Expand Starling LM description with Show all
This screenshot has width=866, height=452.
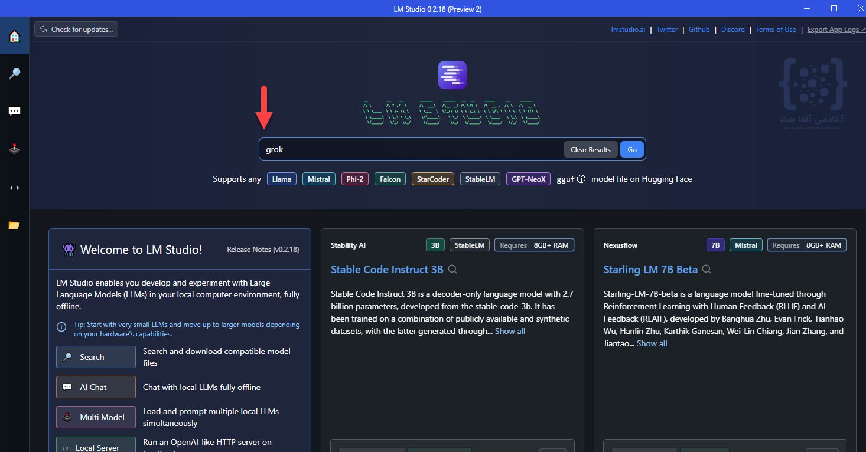652,343
